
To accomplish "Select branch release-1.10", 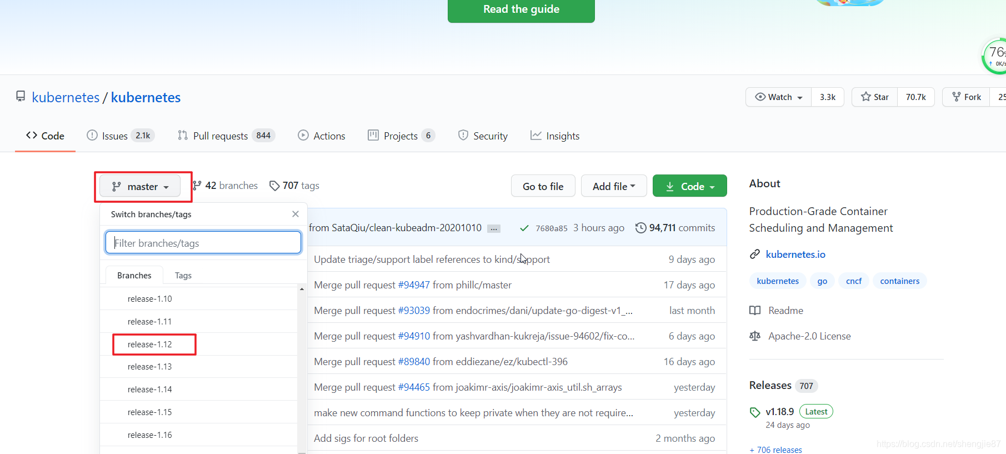I will (199, 299).
